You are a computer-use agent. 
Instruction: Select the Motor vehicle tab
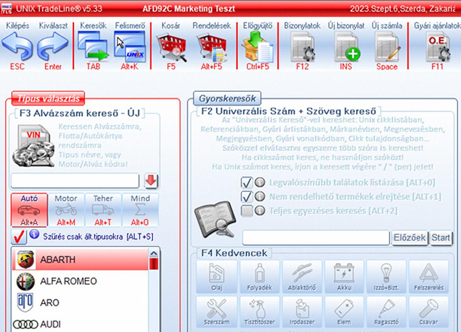point(66,210)
